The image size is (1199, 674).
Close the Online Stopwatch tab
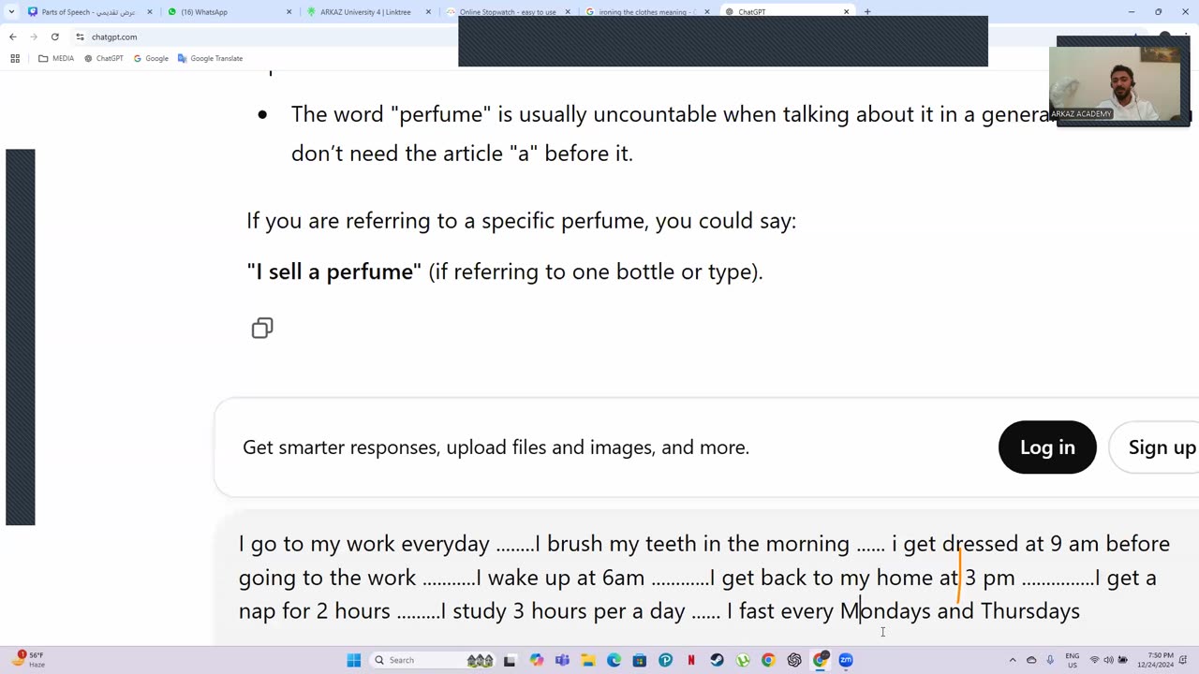(x=568, y=12)
